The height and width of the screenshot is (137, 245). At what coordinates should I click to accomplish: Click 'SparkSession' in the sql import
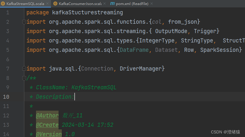tap(220, 50)
